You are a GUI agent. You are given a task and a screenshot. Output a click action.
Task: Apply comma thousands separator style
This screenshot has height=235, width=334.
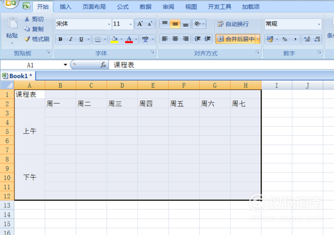[x=295, y=39]
